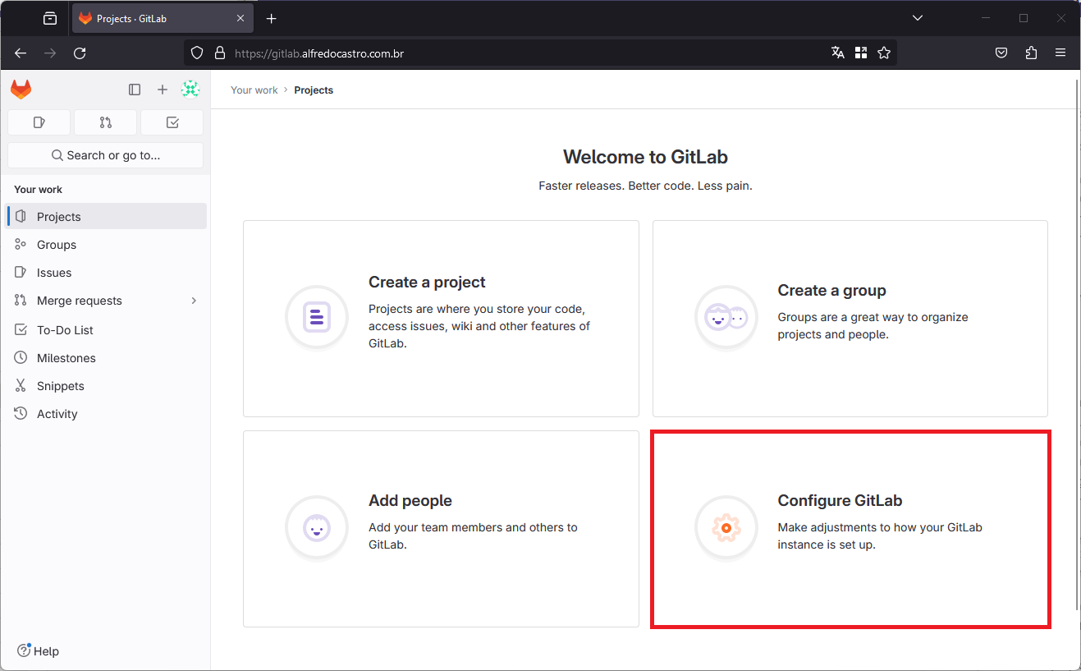Open the list all tabs dropdown
Image resolution: width=1081 pixels, height=671 pixels.
918,18
